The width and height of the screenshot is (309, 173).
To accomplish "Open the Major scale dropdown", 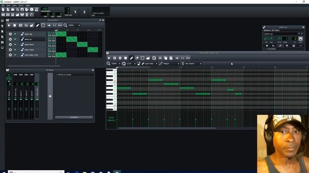I will [x=171, y=64].
